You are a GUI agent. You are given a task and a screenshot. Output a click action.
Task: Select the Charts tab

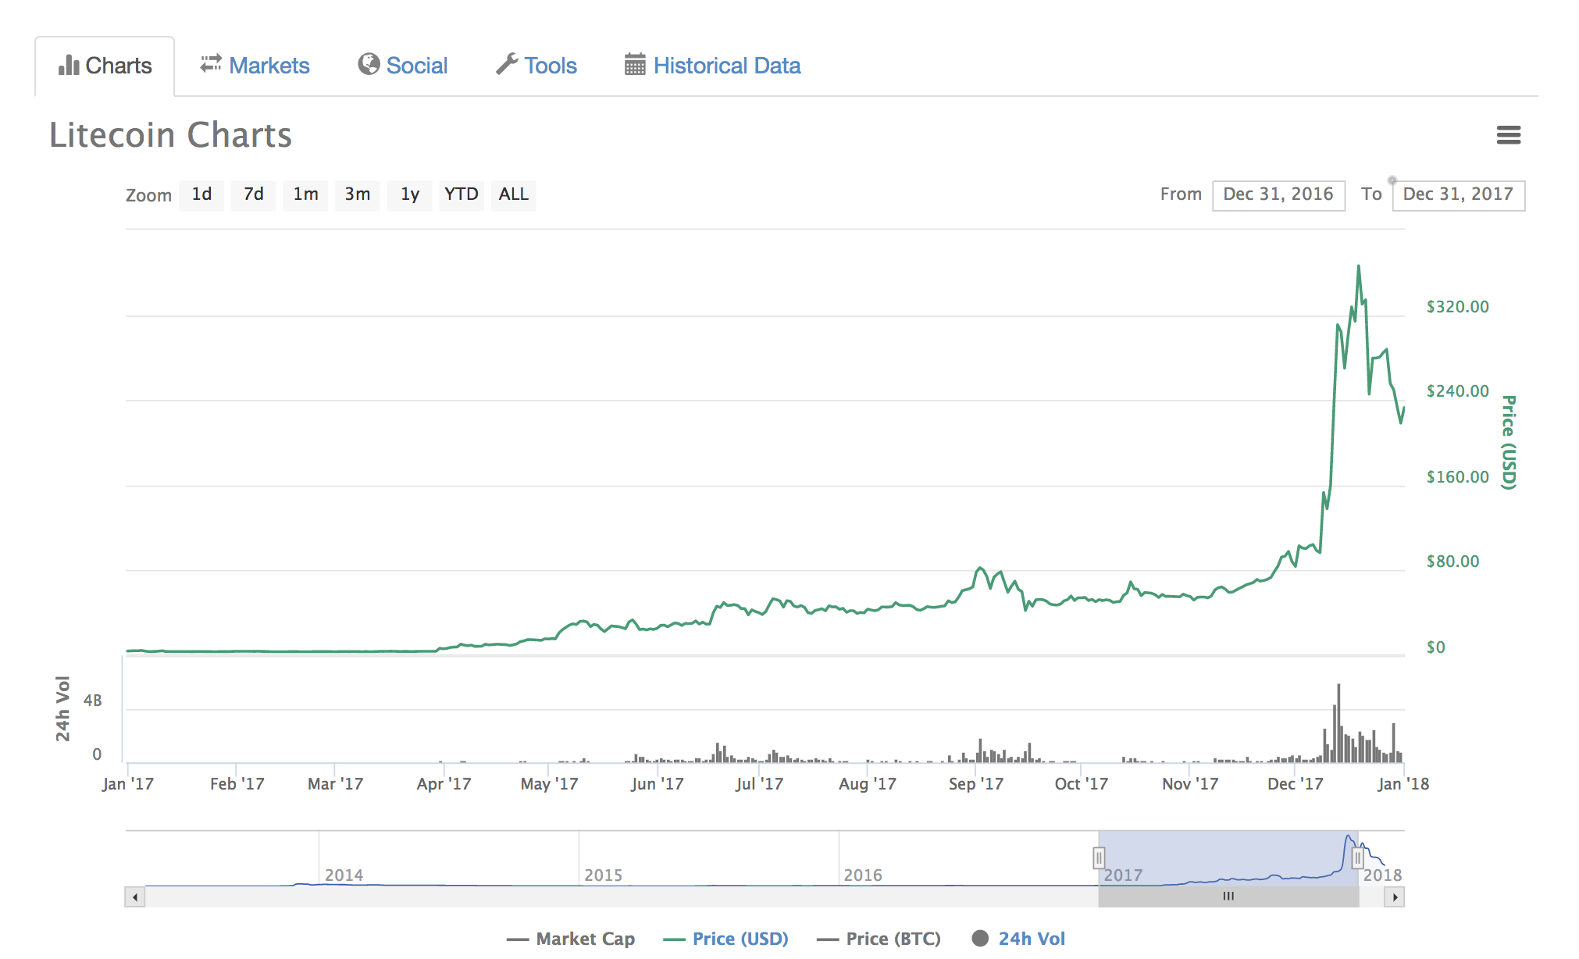tap(105, 66)
